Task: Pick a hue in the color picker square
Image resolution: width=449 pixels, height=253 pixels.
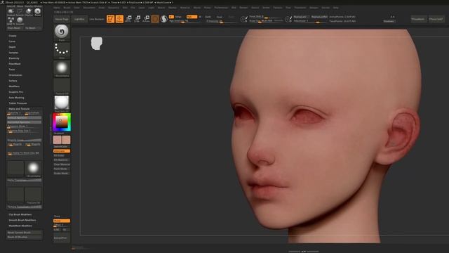Action: click(x=62, y=122)
